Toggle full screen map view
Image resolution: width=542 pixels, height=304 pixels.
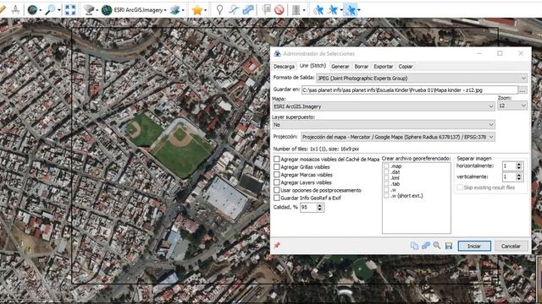click(x=70, y=10)
